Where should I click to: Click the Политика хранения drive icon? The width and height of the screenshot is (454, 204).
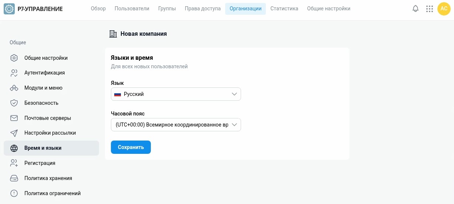pos(14,179)
